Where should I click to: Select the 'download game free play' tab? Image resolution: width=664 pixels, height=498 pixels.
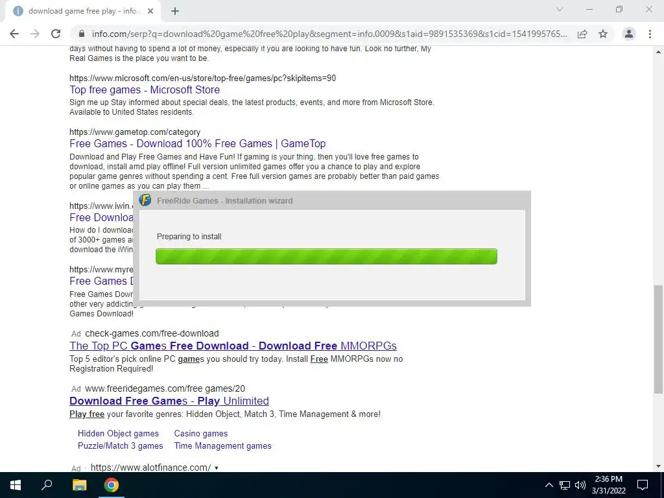pyautogui.click(x=82, y=12)
